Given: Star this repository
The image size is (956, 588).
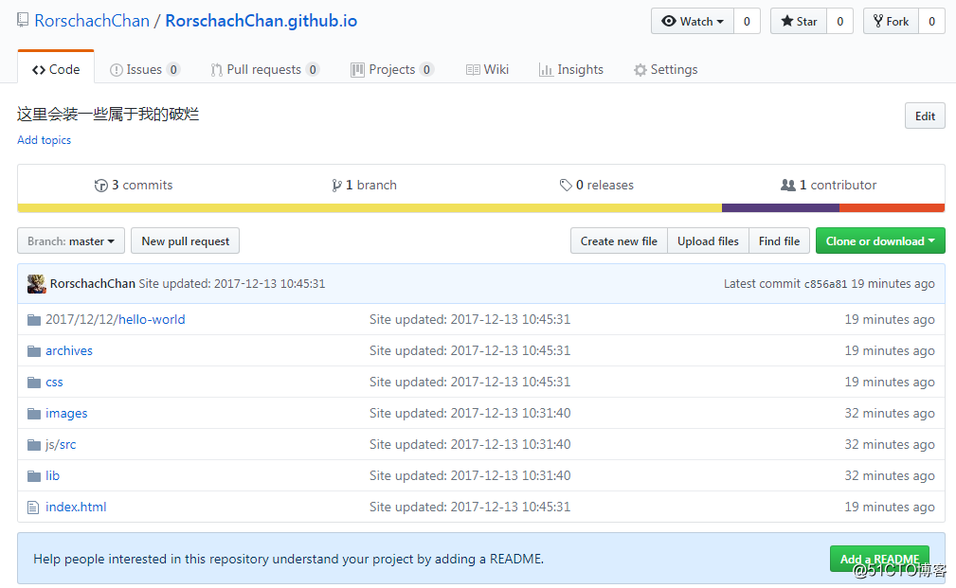Looking at the screenshot, I should click(799, 22).
